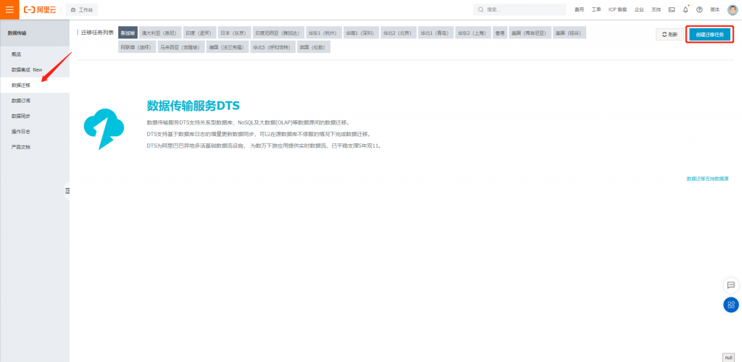The width and height of the screenshot is (742, 362).
Task: Click 创建迁移任务 create migration task
Action: coord(710,35)
